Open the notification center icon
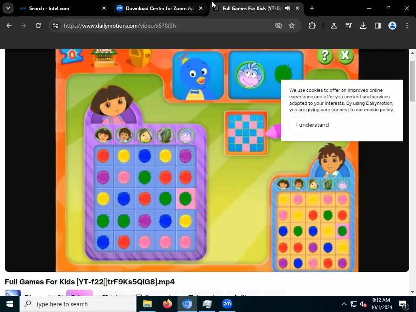The image size is (416, 312). coord(403,304)
